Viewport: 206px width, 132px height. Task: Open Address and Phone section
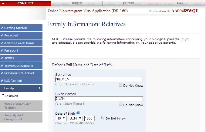(x=21, y=43)
